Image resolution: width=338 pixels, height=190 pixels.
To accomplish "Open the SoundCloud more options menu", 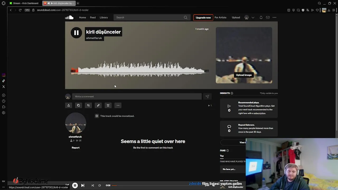I will coord(274,17).
